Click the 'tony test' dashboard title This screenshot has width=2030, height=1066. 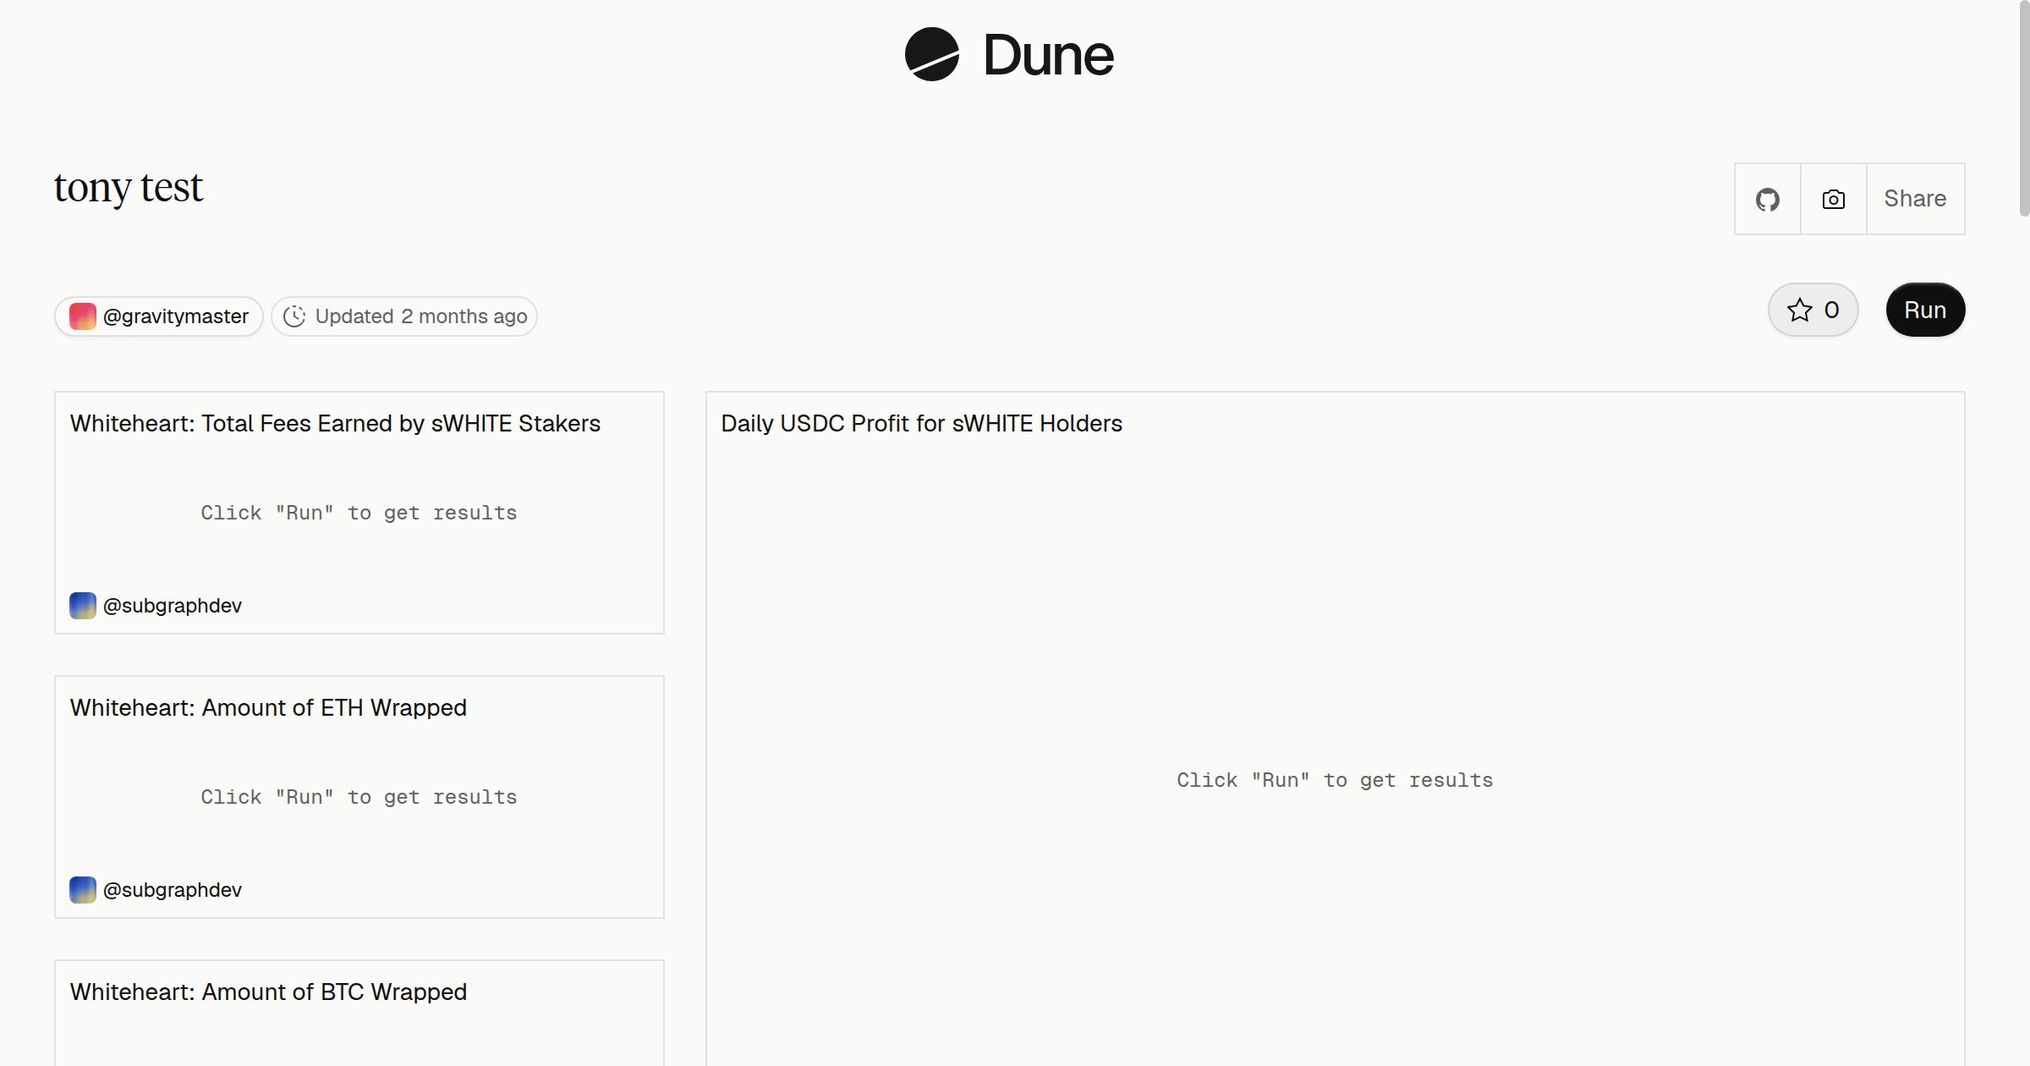click(129, 187)
